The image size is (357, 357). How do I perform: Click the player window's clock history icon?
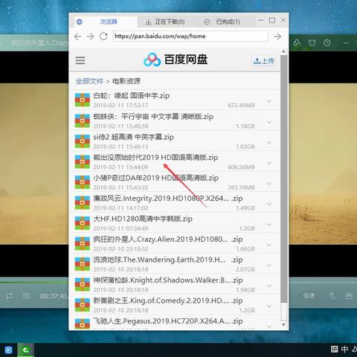(327, 43)
